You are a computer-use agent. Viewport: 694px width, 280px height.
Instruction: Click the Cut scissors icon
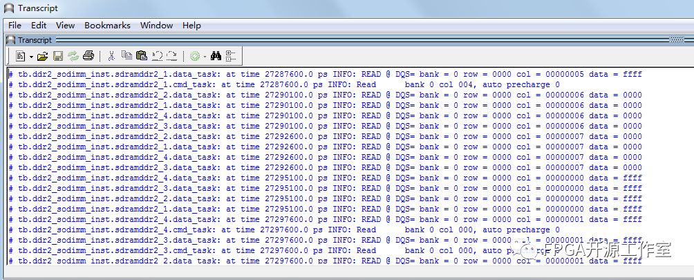pos(111,56)
